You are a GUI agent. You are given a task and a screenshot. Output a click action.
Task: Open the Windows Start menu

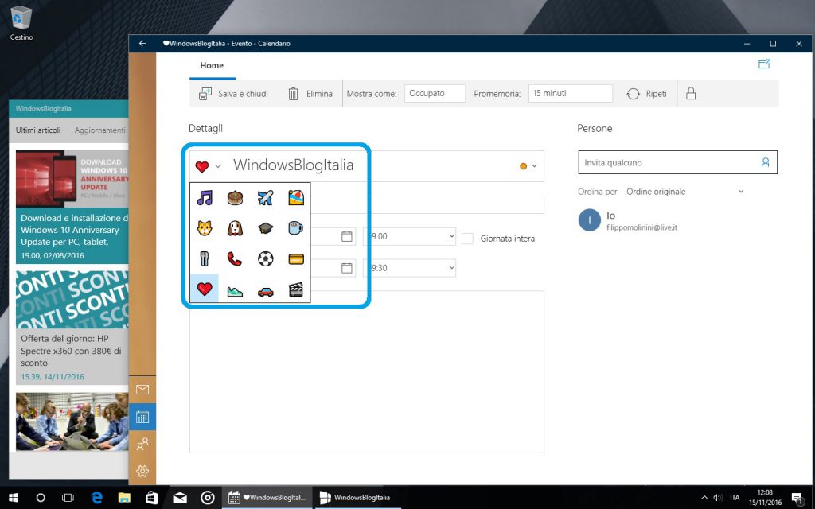pos(14,498)
